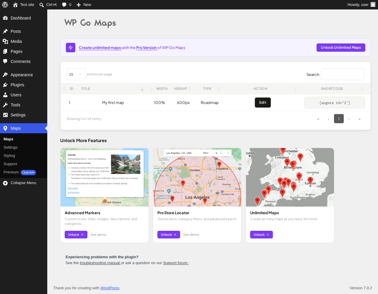The width and height of the screenshot is (378, 294).
Task: Click the Users person icon
Action: pyautogui.click(x=5, y=95)
